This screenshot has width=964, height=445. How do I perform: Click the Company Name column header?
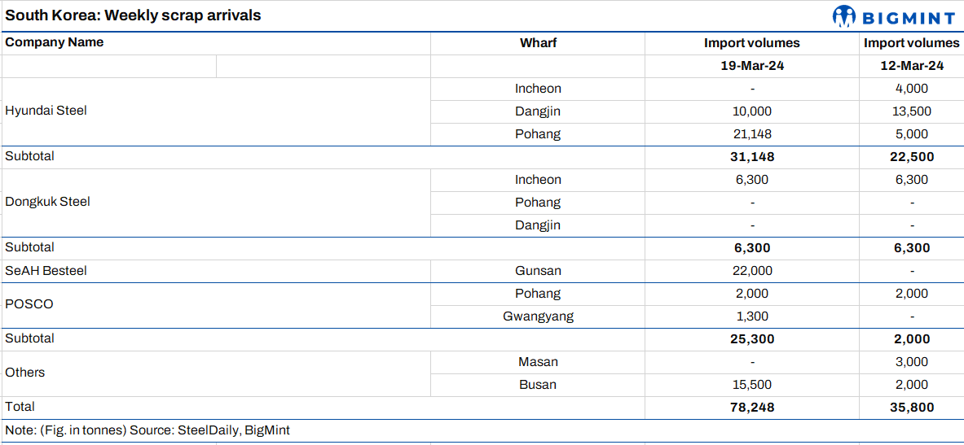55,42
